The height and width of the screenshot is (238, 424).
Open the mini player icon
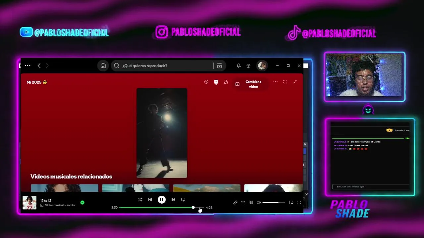click(291, 203)
